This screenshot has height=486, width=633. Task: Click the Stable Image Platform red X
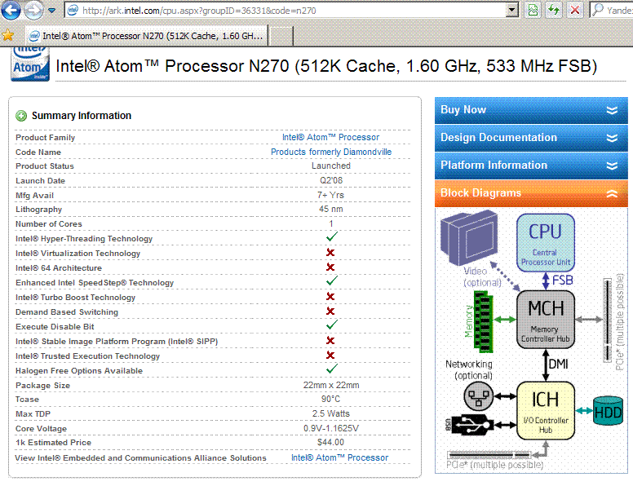[x=330, y=341]
